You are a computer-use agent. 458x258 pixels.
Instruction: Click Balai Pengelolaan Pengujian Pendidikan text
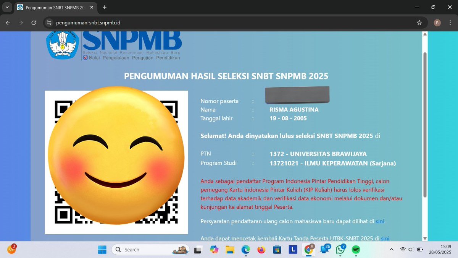(134, 58)
